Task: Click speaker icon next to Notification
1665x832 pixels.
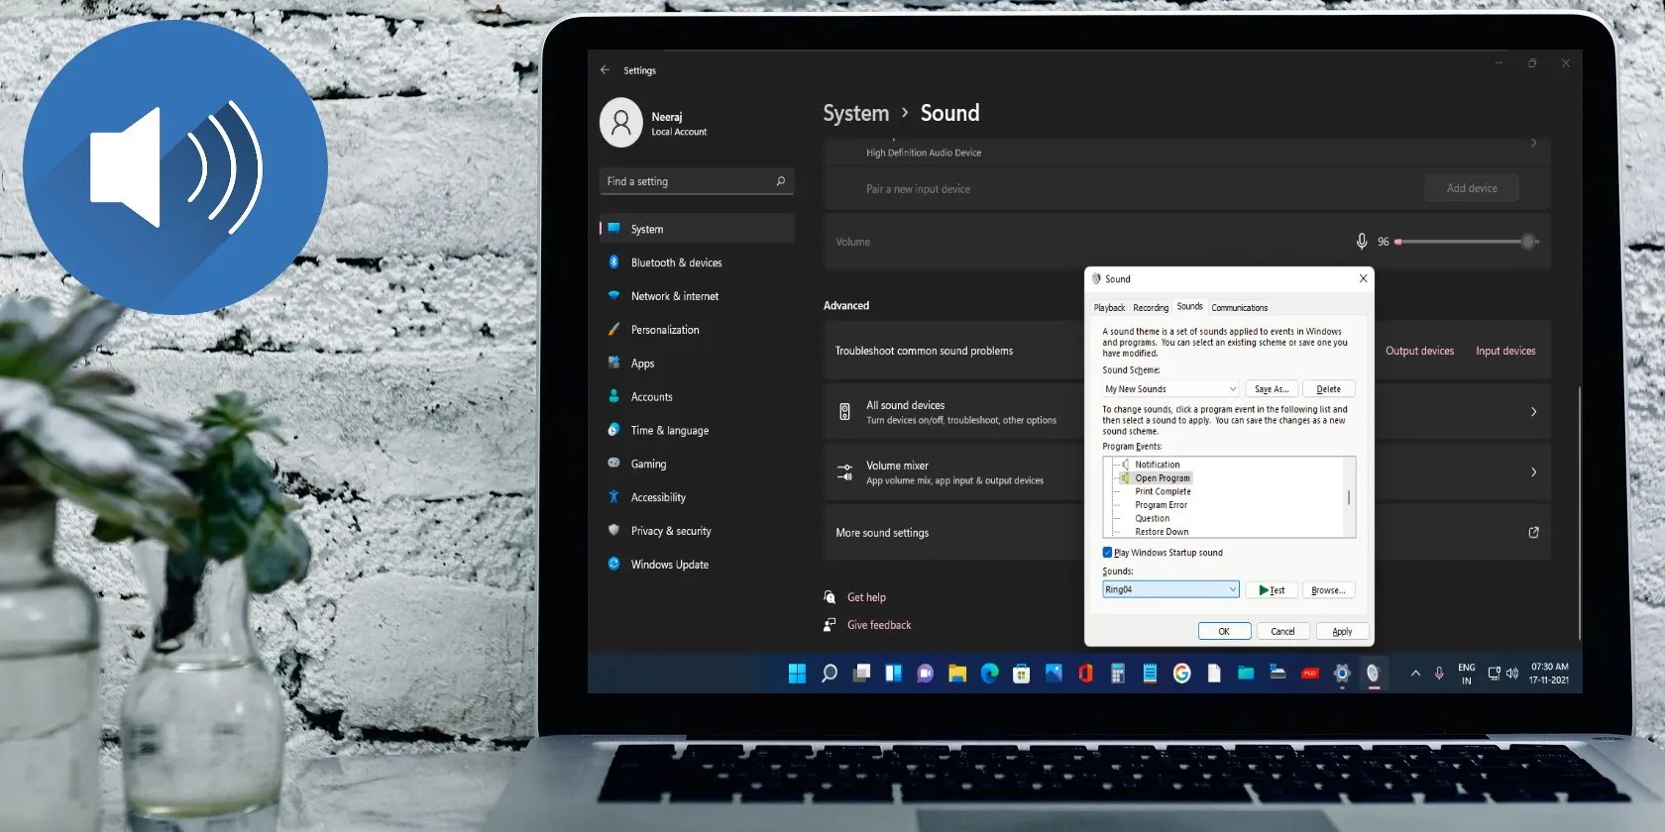Action: 1125,465
